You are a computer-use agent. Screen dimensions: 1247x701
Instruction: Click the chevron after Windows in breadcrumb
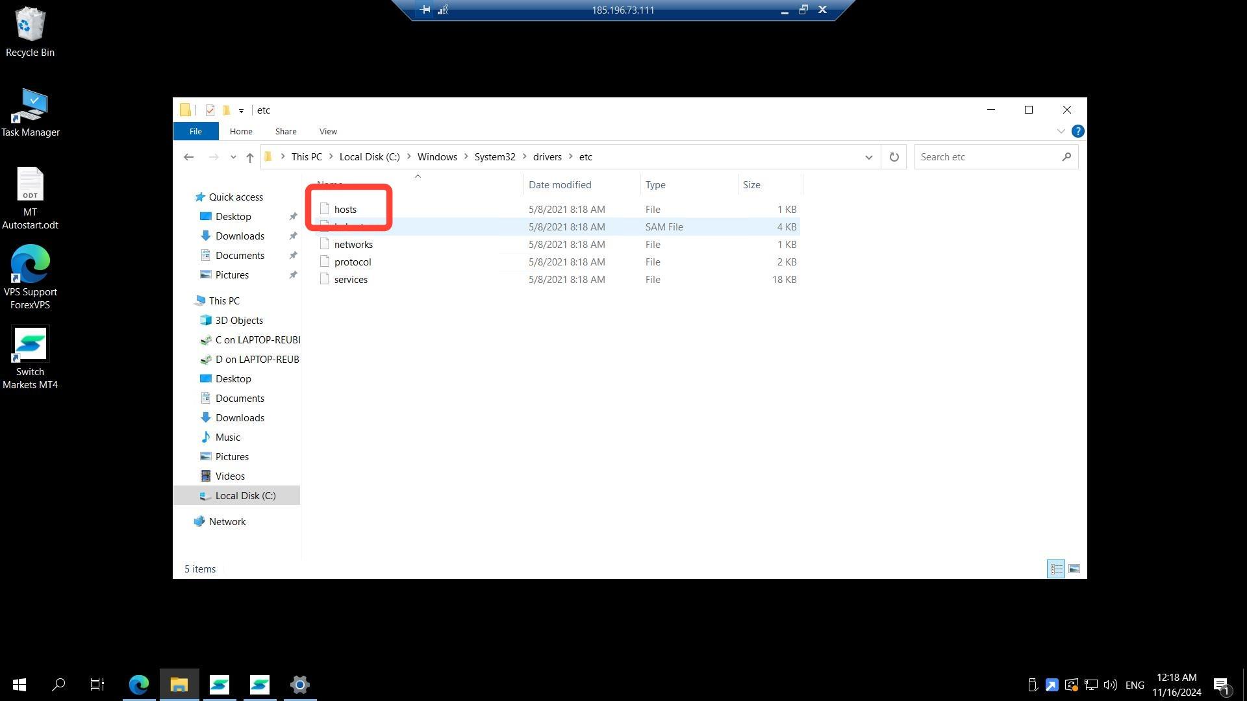(466, 157)
